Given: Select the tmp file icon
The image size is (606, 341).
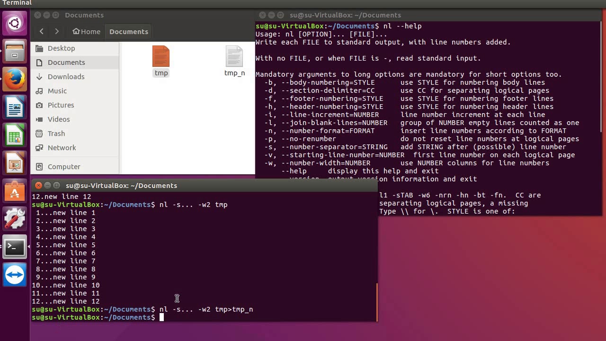Looking at the screenshot, I should [x=161, y=57].
